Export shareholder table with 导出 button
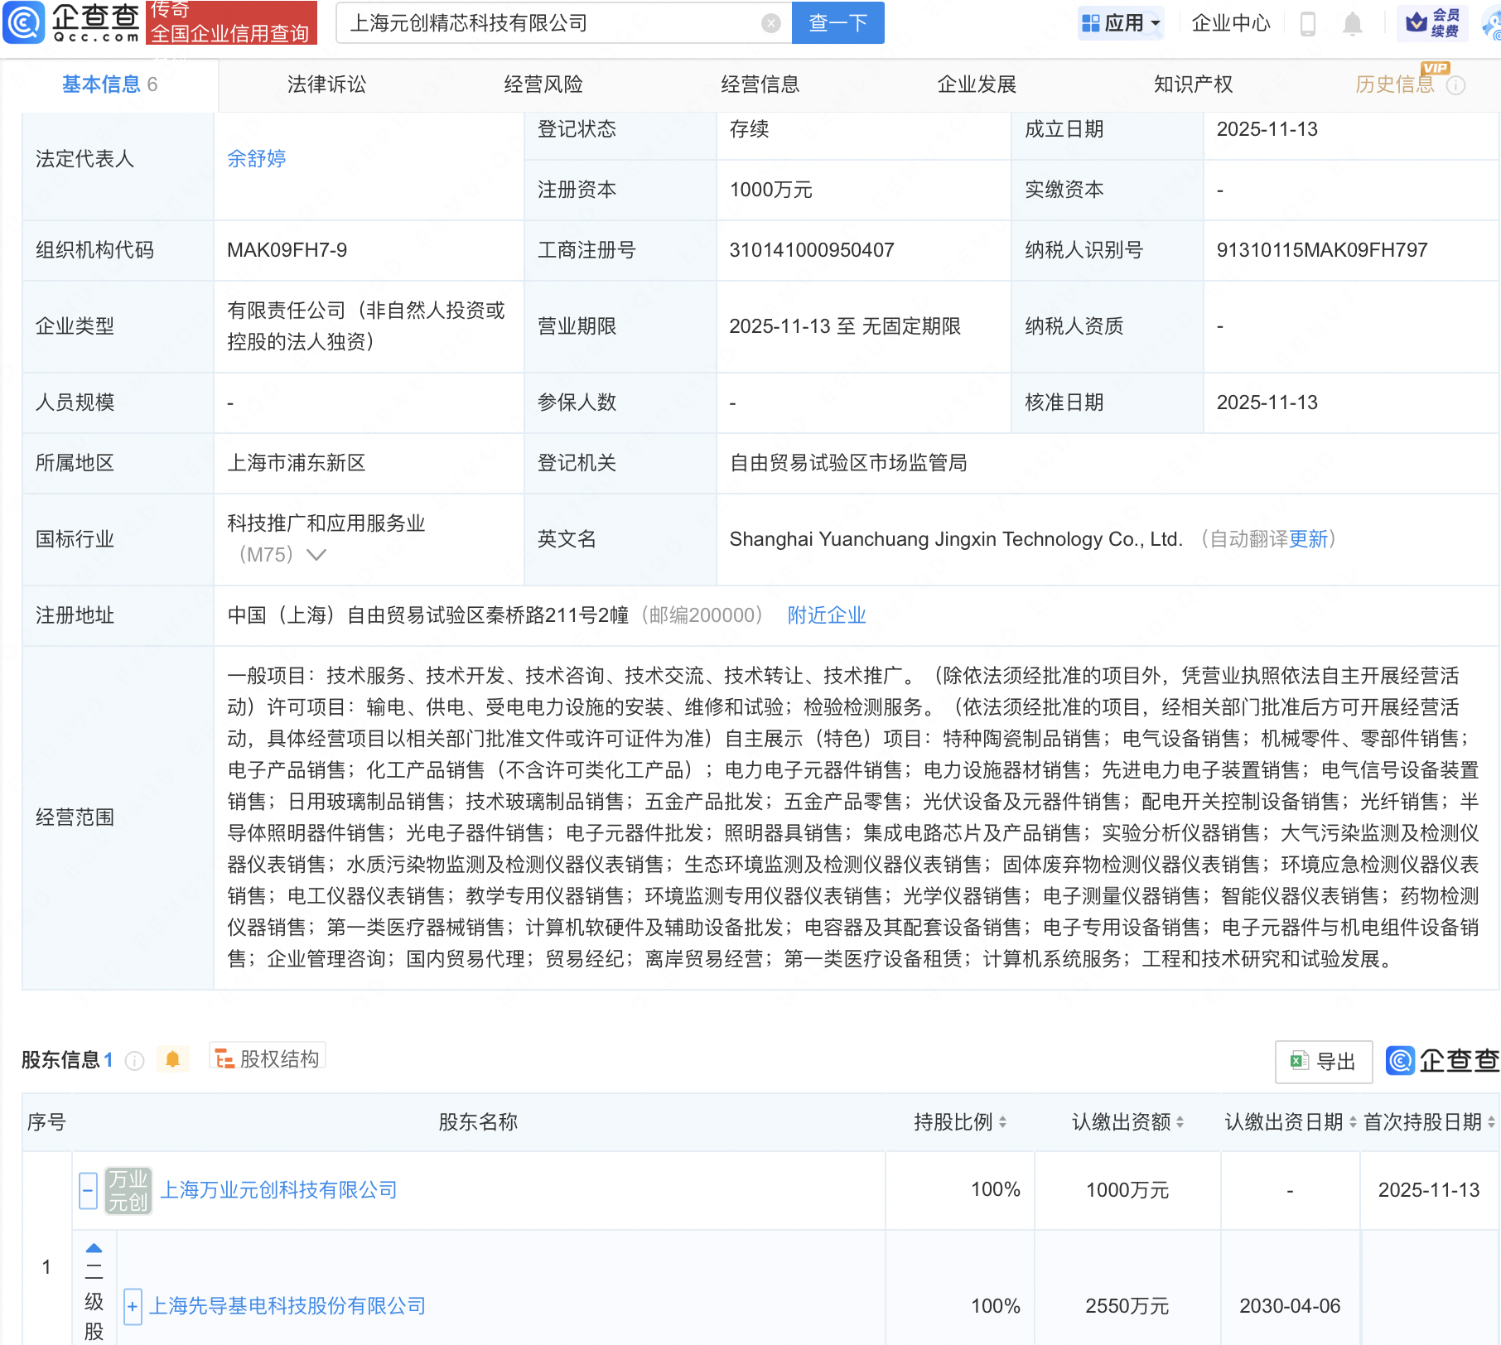 (x=1323, y=1061)
